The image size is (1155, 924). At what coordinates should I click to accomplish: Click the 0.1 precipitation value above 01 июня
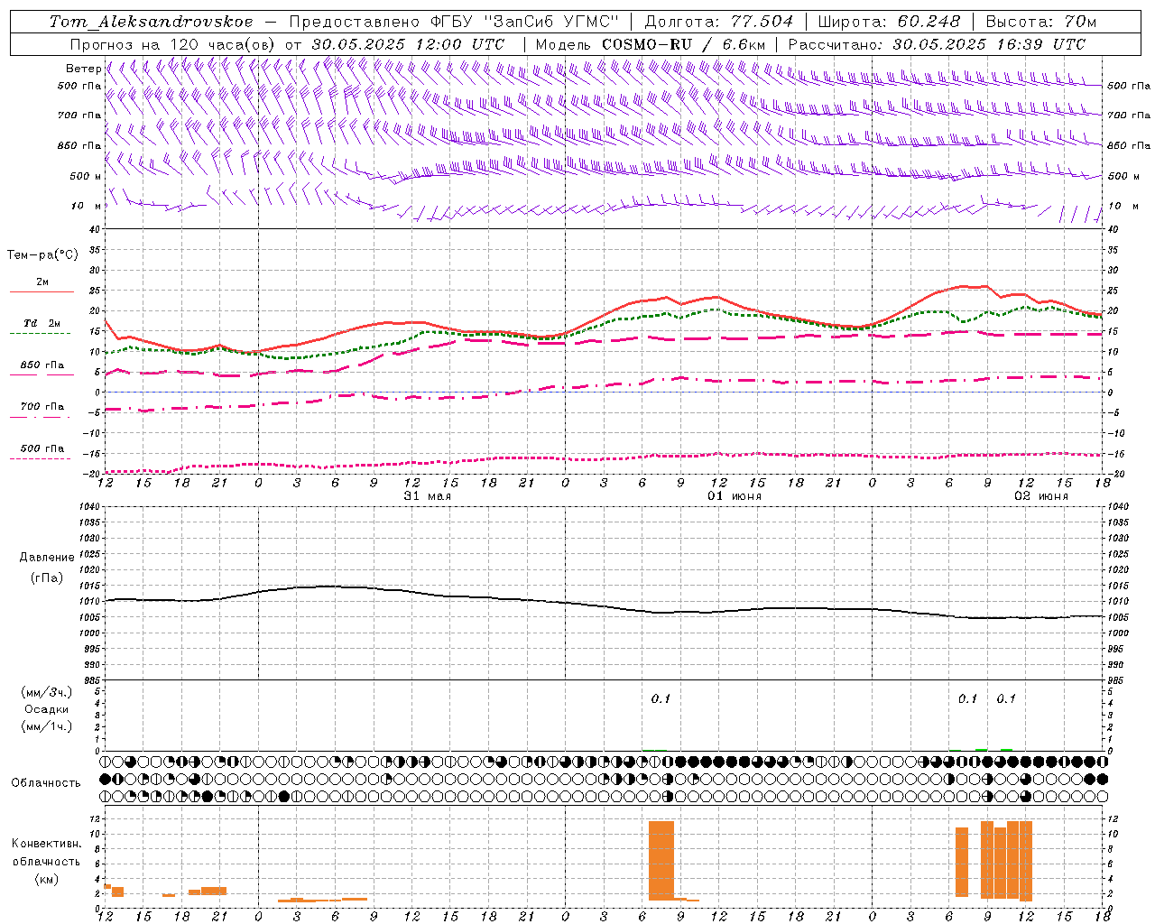[661, 698]
